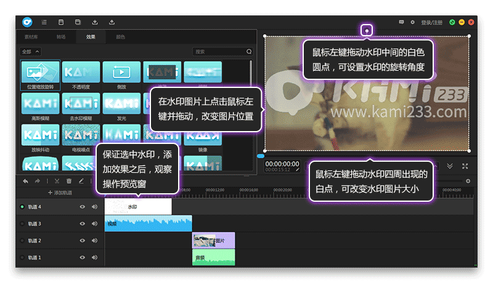The image size is (493, 283).
Task: Activate the 轨道 3 radio dot
Action: click(x=22, y=224)
